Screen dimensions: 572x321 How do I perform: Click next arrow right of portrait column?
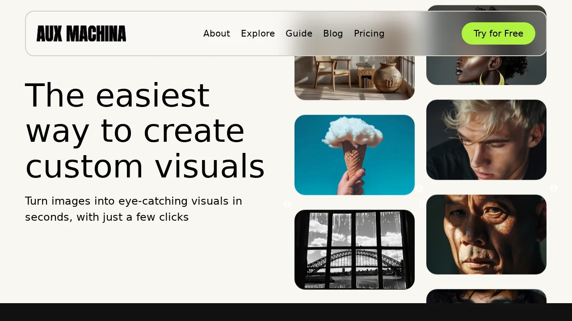(554, 189)
